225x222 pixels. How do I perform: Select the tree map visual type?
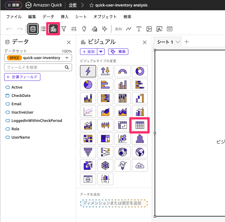(105, 139)
